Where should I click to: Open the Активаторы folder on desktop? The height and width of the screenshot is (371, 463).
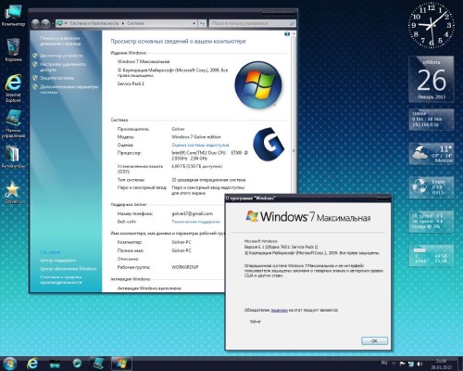click(x=13, y=156)
